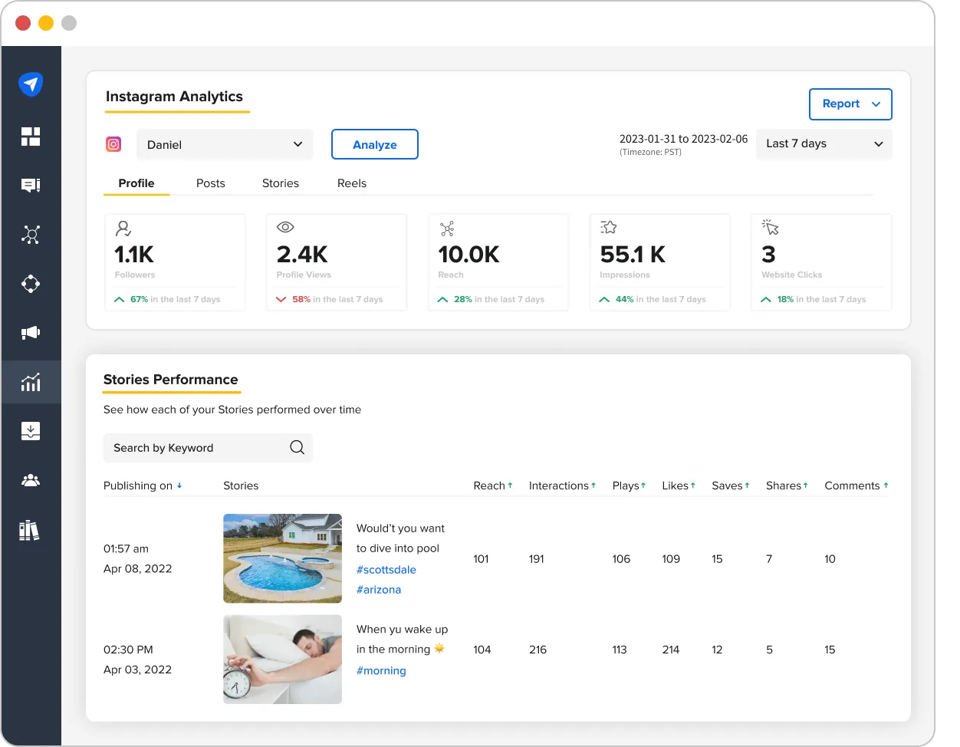Click the Analytics chart icon in sidebar
This screenshot has width=960, height=747.
(x=31, y=382)
